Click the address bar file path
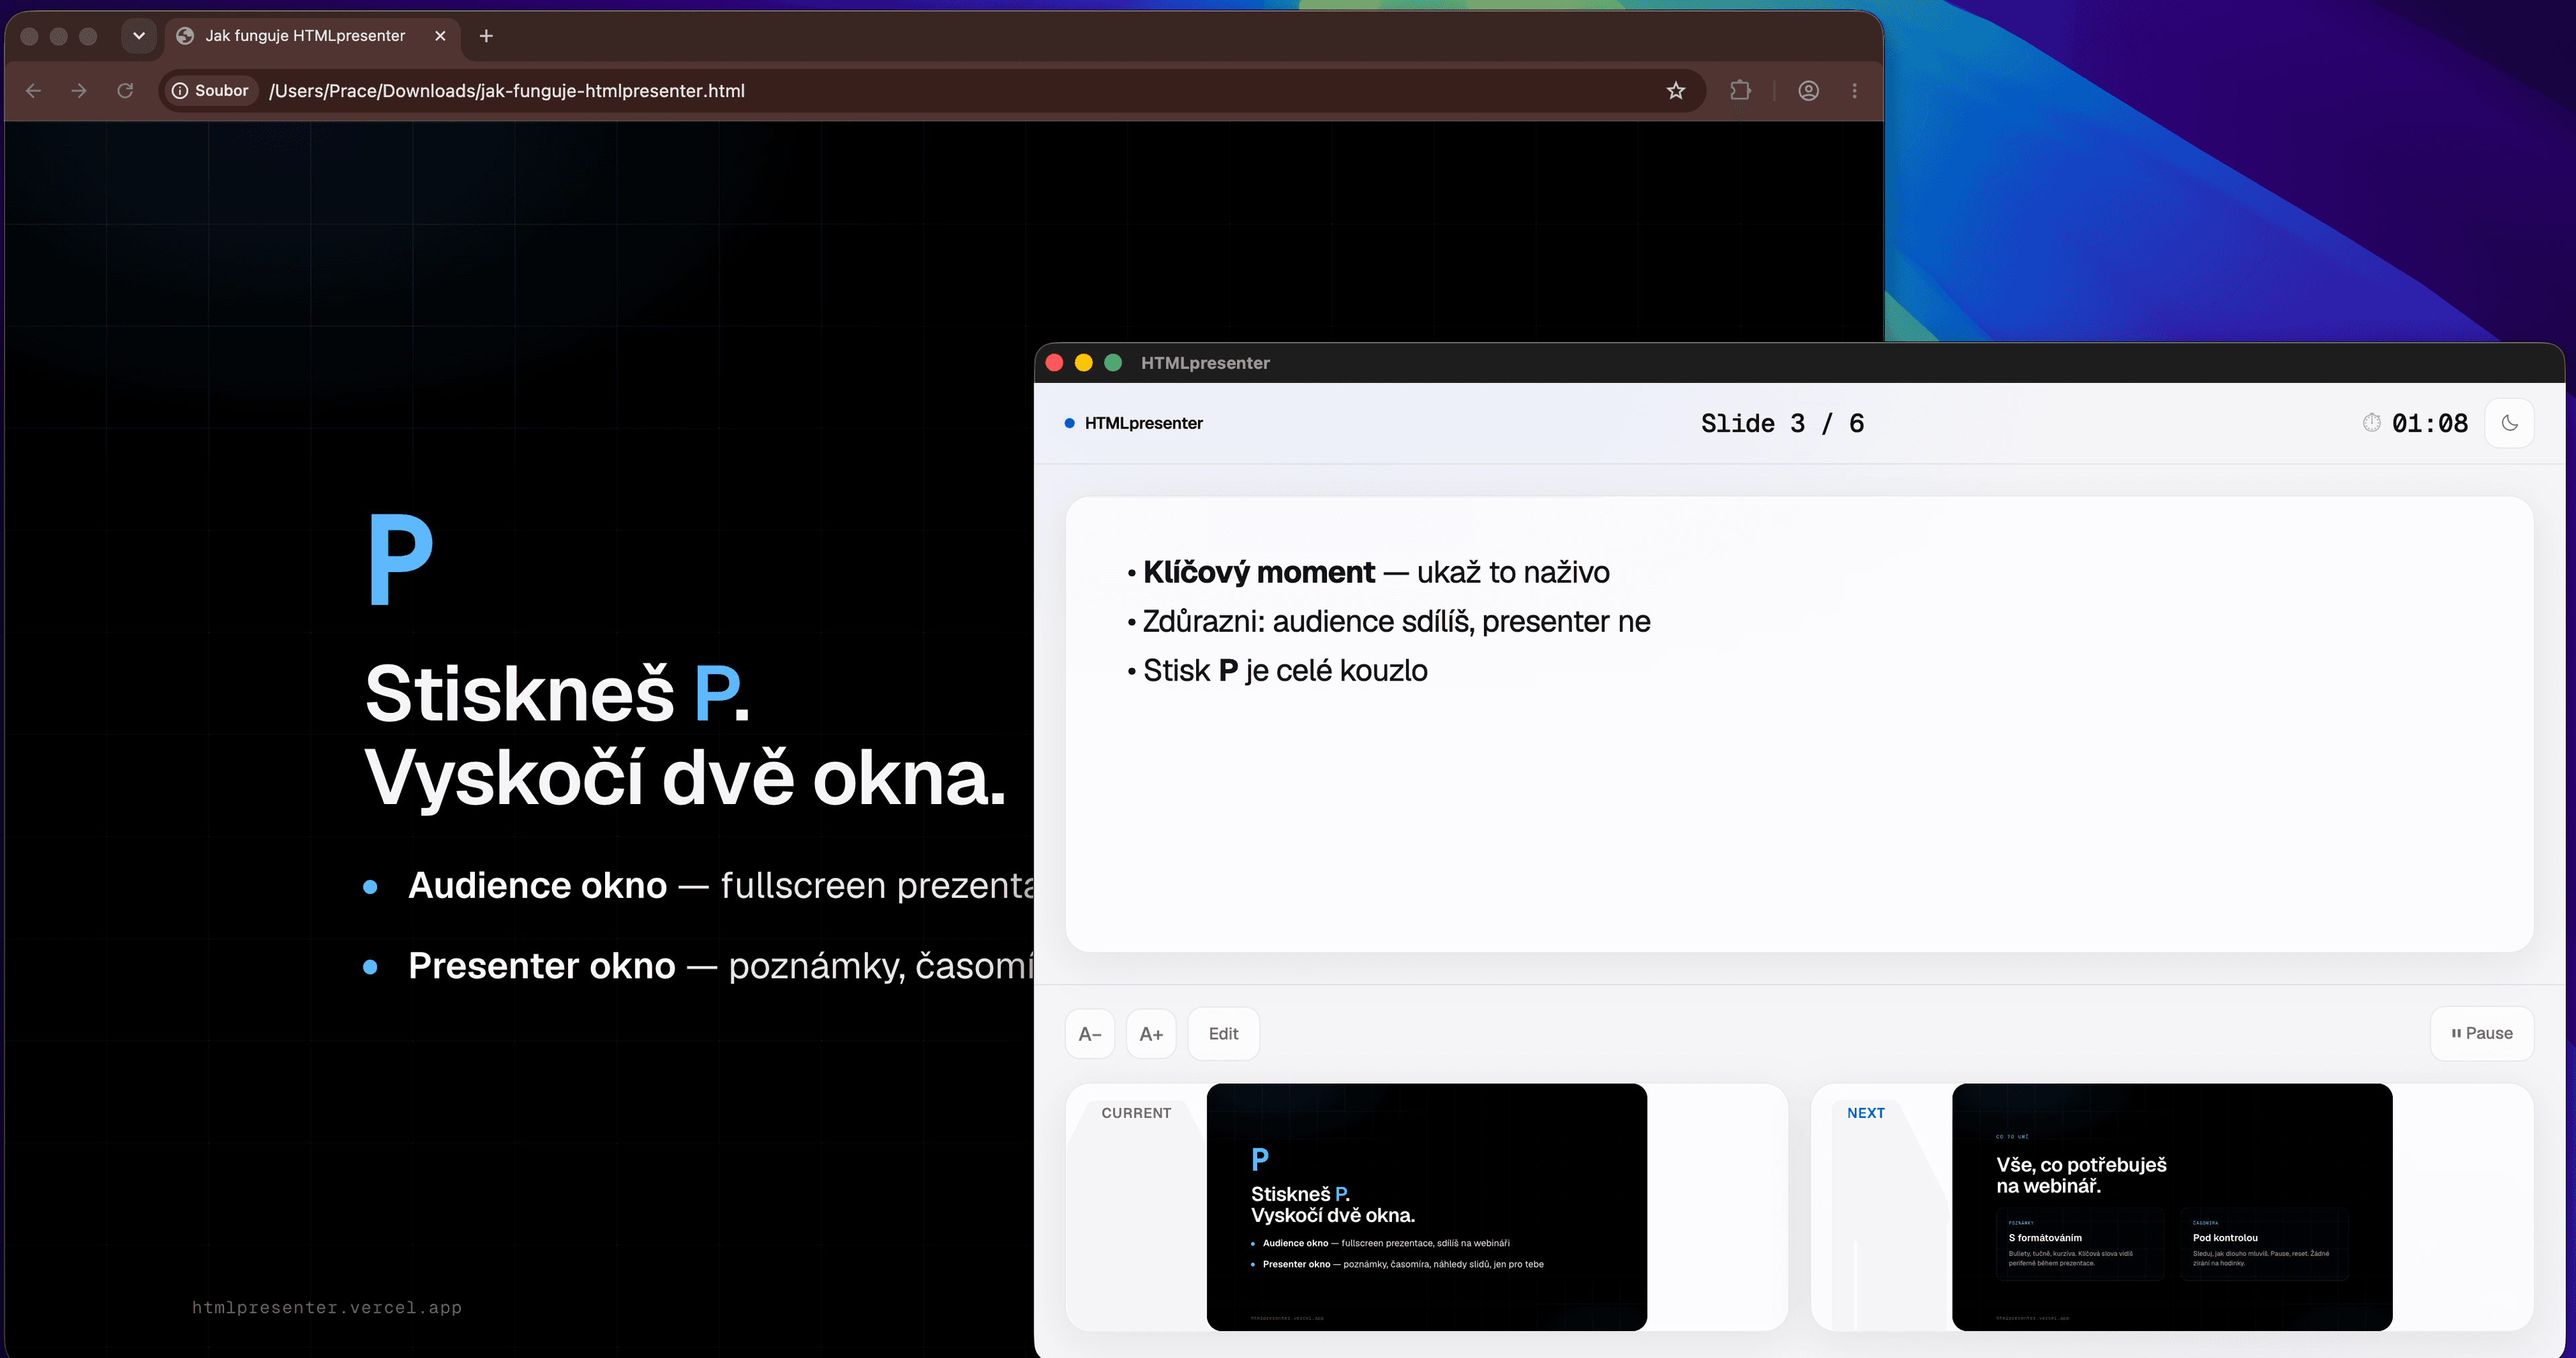The width and height of the screenshot is (2576, 1358). (507, 91)
